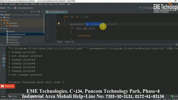Click '1 always printed' console line

[22, 52]
